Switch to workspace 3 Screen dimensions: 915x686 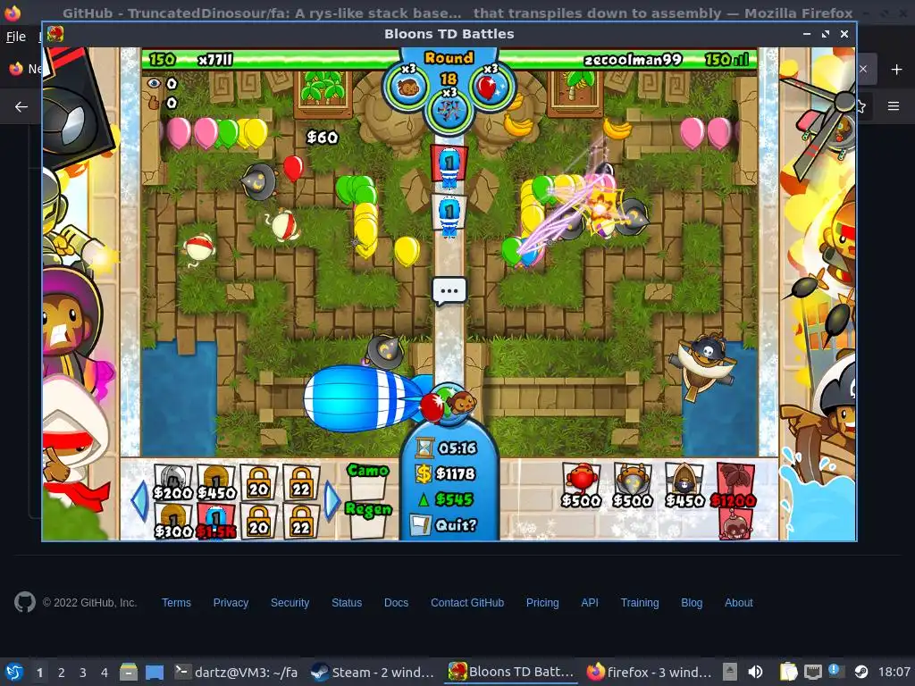click(82, 673)
